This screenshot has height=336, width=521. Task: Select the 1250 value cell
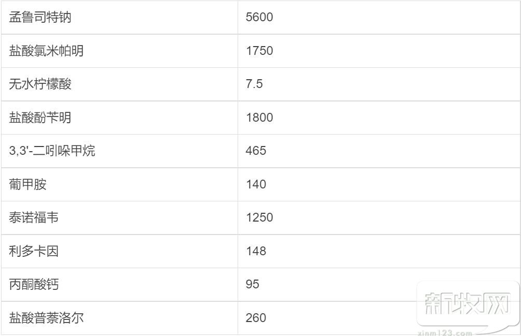(379, 218)
